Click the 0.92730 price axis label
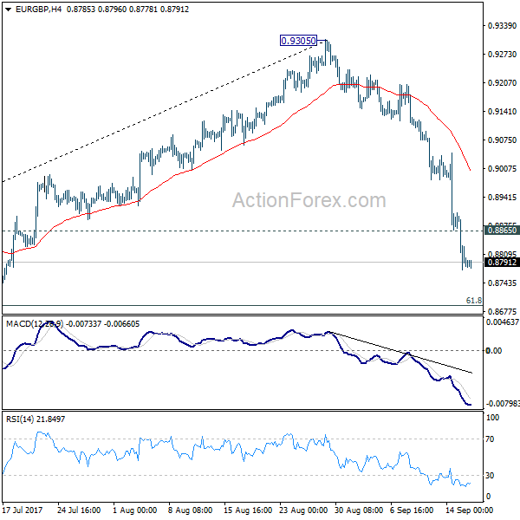 click(x=502, y=54)
